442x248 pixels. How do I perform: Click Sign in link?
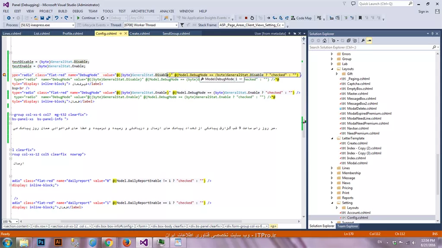click(x=423, y=12)
